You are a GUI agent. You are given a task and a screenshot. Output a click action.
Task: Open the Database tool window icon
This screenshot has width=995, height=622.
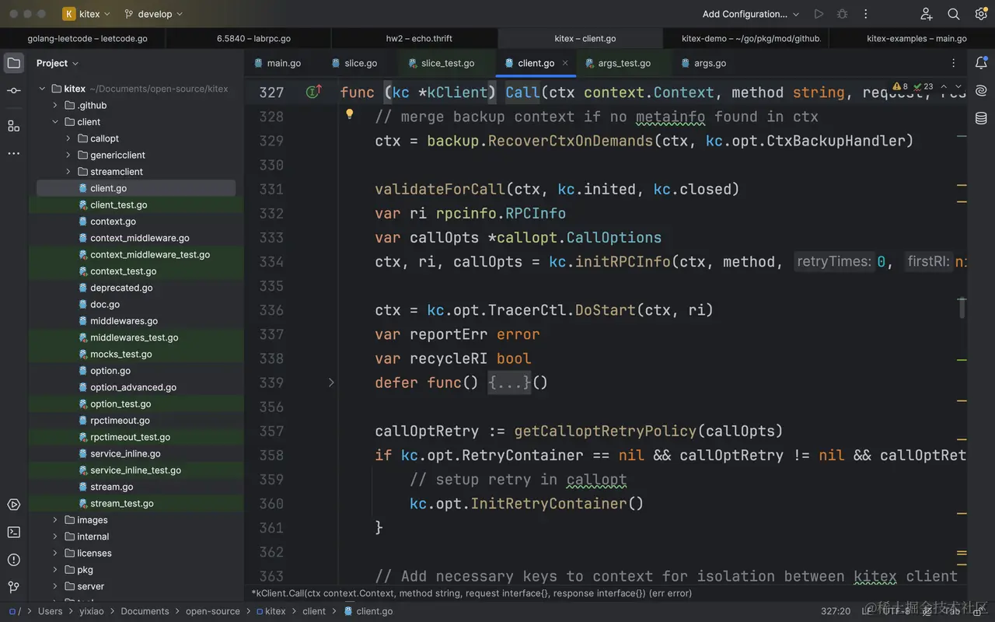[x=981, y=118]
